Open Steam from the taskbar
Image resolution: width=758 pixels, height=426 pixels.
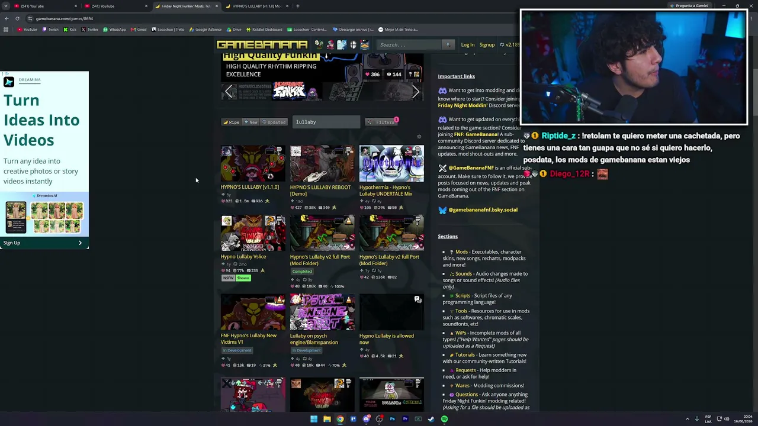click(431, 419)
